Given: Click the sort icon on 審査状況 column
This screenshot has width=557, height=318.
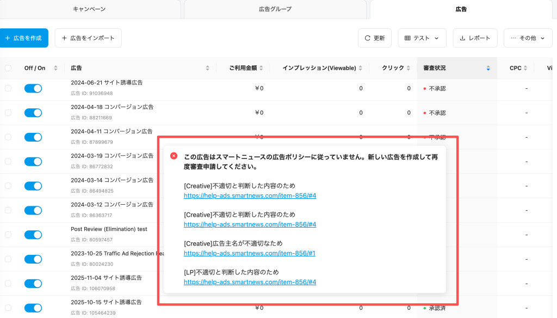Looking at the screenshot, I should tap(488, 69).
